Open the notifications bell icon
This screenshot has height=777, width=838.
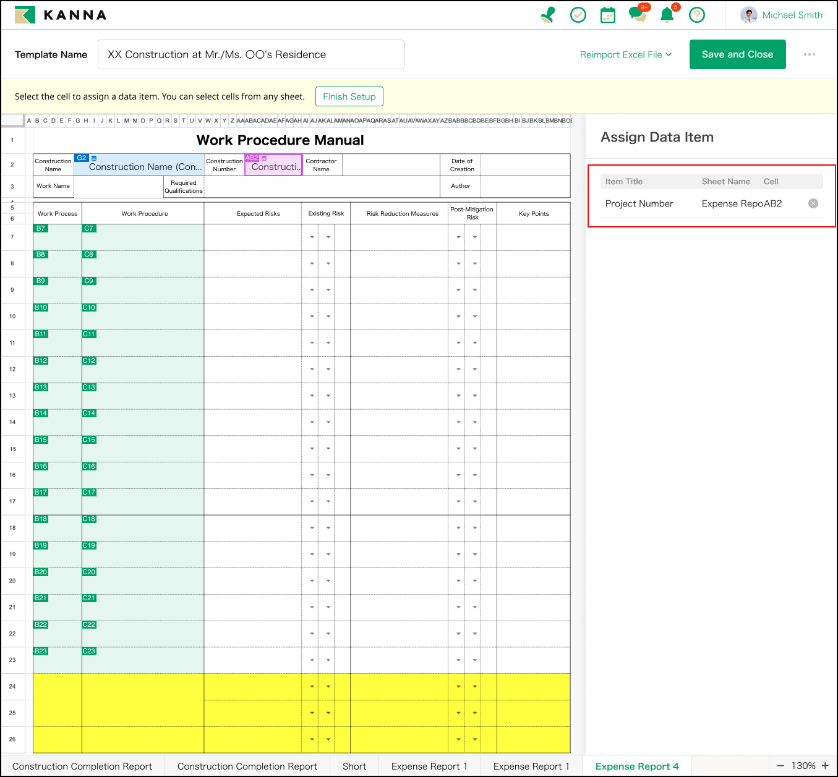[667, 15]
